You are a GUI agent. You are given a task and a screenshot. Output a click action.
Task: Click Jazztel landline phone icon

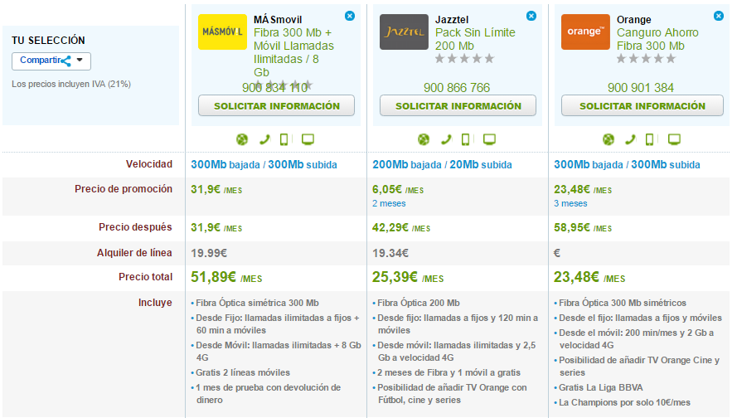[x=446, y=139]
